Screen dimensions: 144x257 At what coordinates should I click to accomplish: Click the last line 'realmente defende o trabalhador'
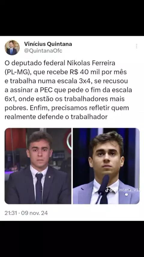coord(56,117)
